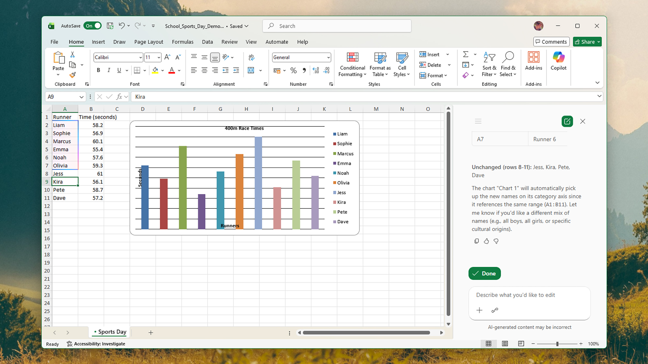Apply Percent Style formatting
This screenshot has height=364, width=648.
pyautogui.click(x=294, y=70)
